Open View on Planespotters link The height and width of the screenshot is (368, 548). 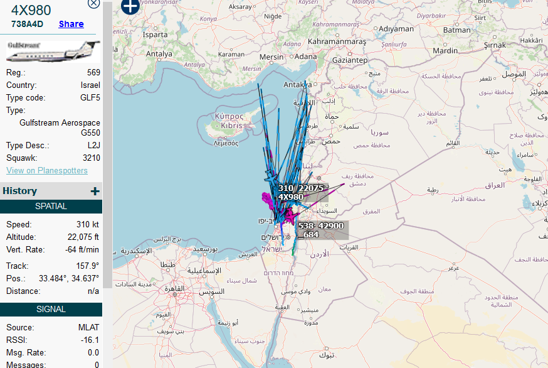[47, 171]
